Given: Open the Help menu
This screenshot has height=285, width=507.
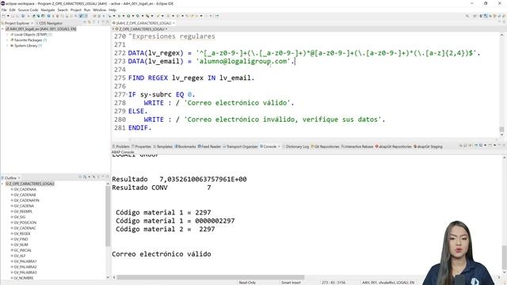Looking at the screenshot, I should coord(112,10).
